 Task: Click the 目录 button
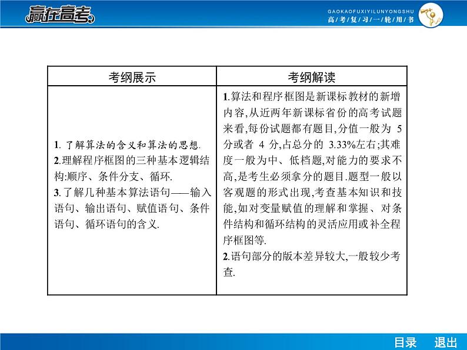(405, 342)
